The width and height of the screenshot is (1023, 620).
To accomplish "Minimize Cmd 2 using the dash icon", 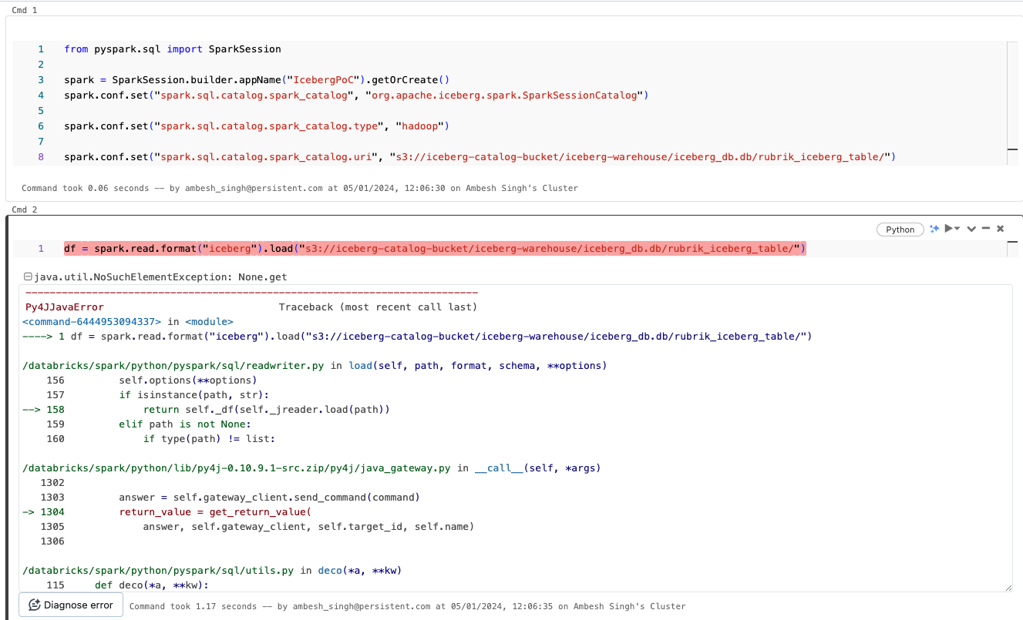I will (x=986, y=228).
